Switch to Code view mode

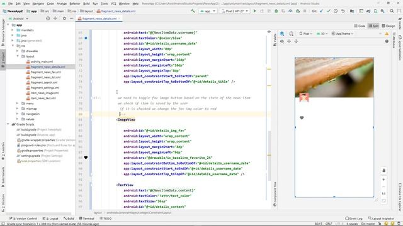tap(360, 26)
